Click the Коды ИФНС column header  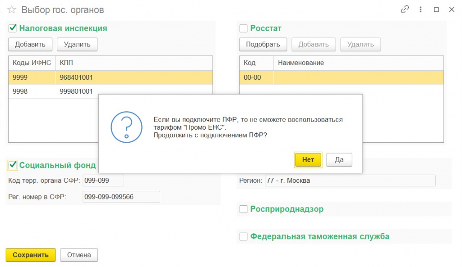32,63
